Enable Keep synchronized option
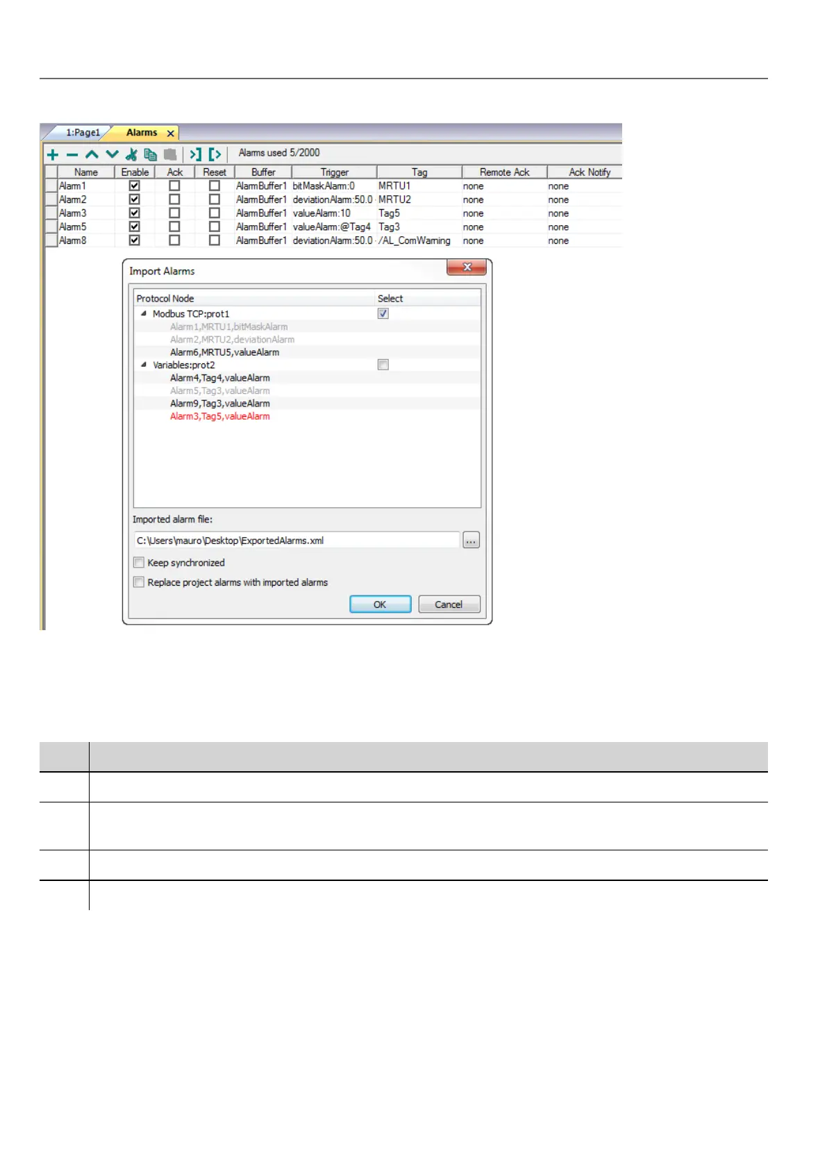This screenshot has height=1170, width=827. 139,563
